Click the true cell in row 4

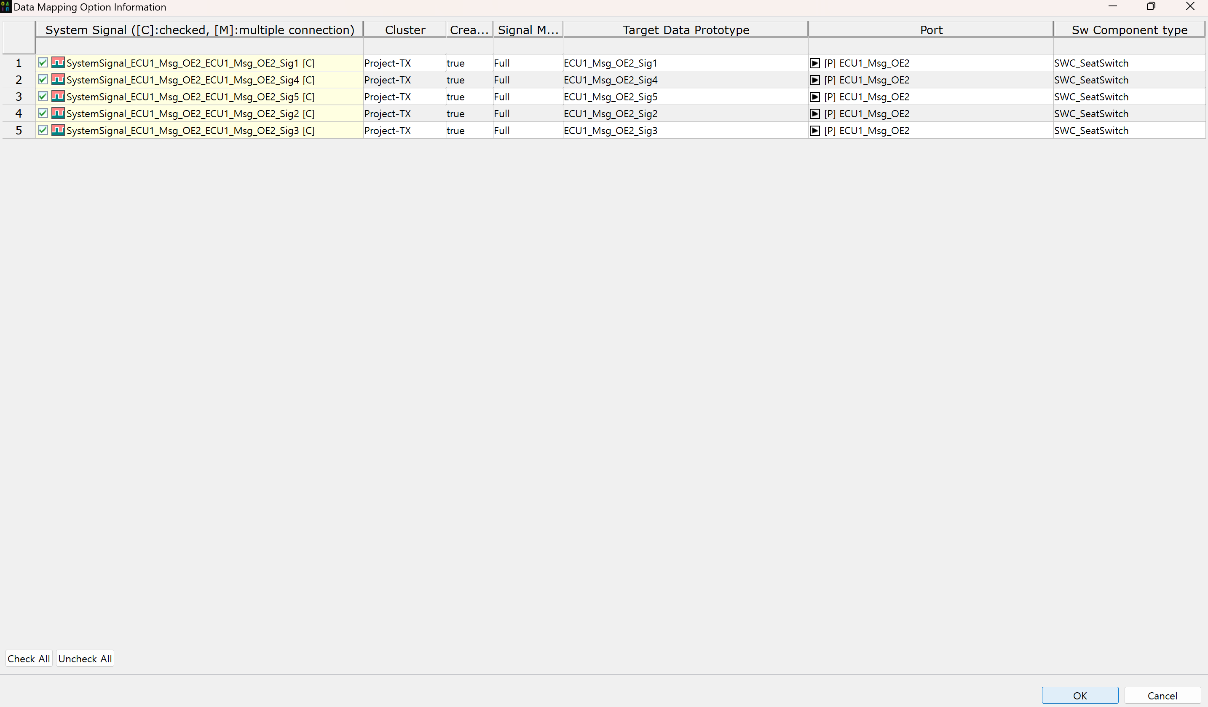[469, 113]
